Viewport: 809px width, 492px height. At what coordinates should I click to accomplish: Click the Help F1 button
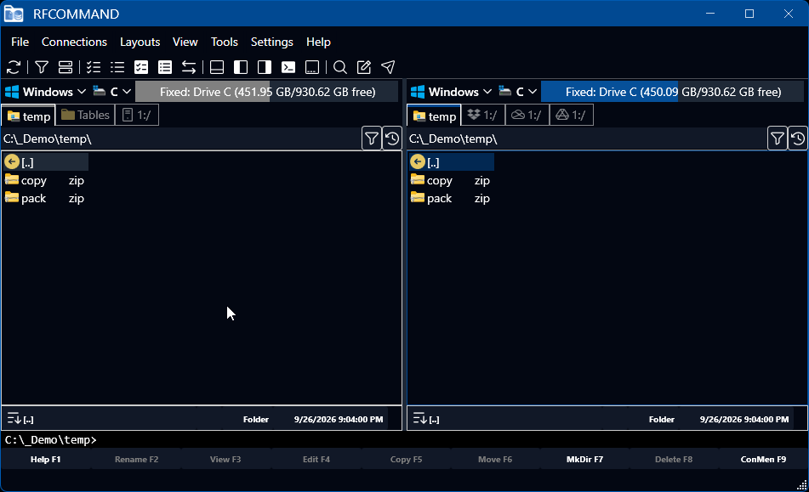(x=45, y=459)
